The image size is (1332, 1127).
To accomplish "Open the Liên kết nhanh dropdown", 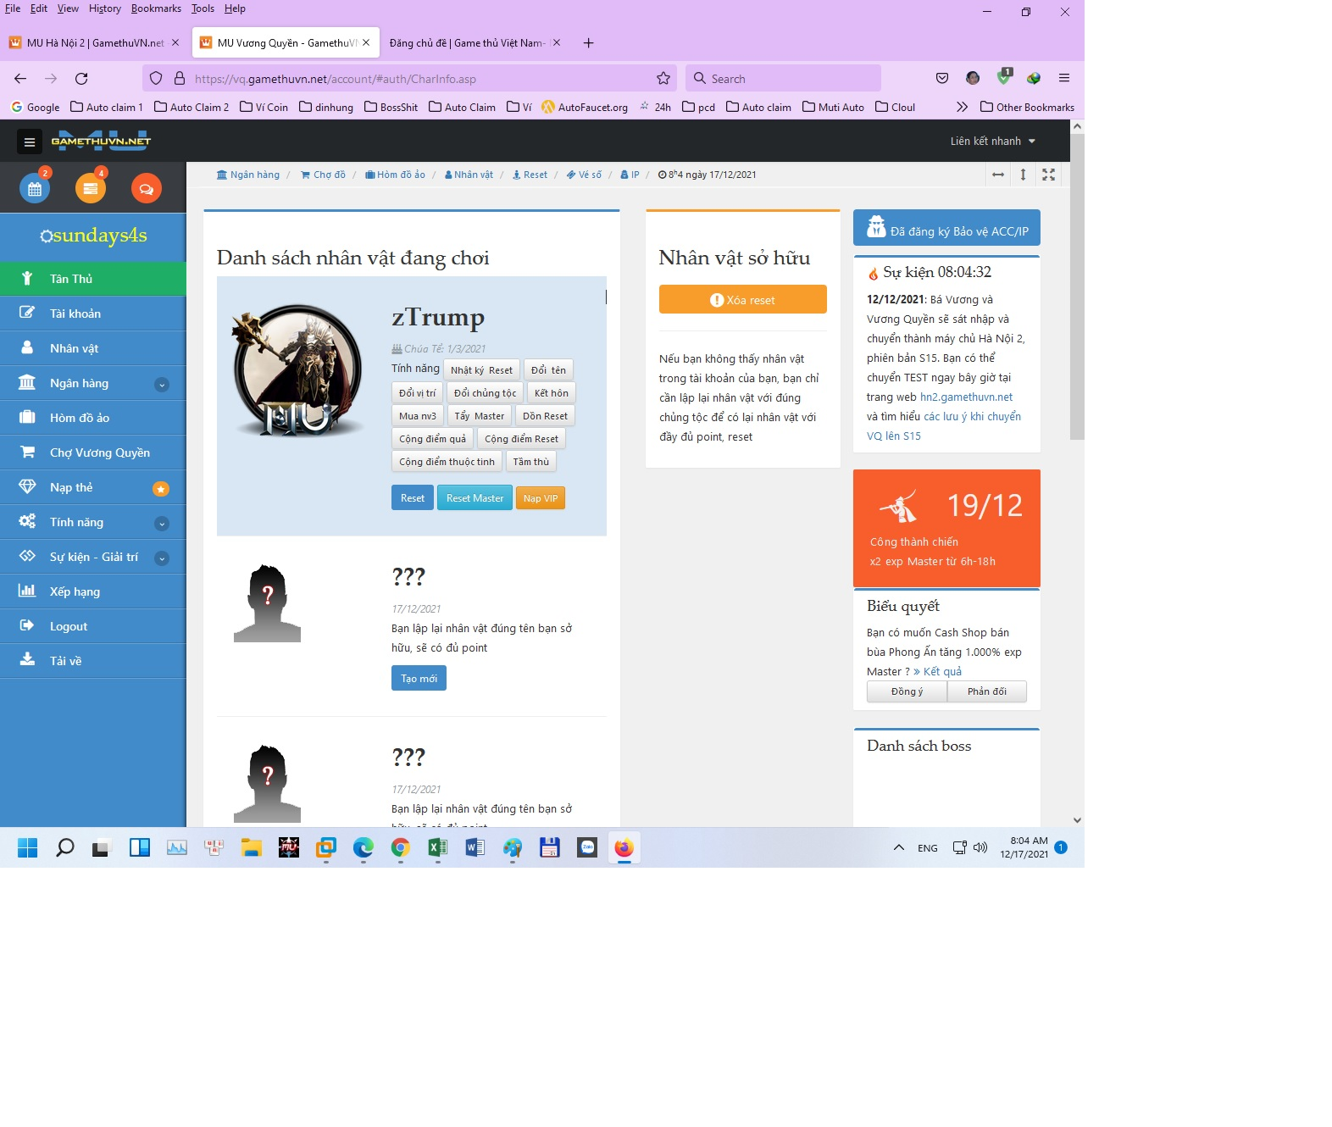I will point(992,142).
